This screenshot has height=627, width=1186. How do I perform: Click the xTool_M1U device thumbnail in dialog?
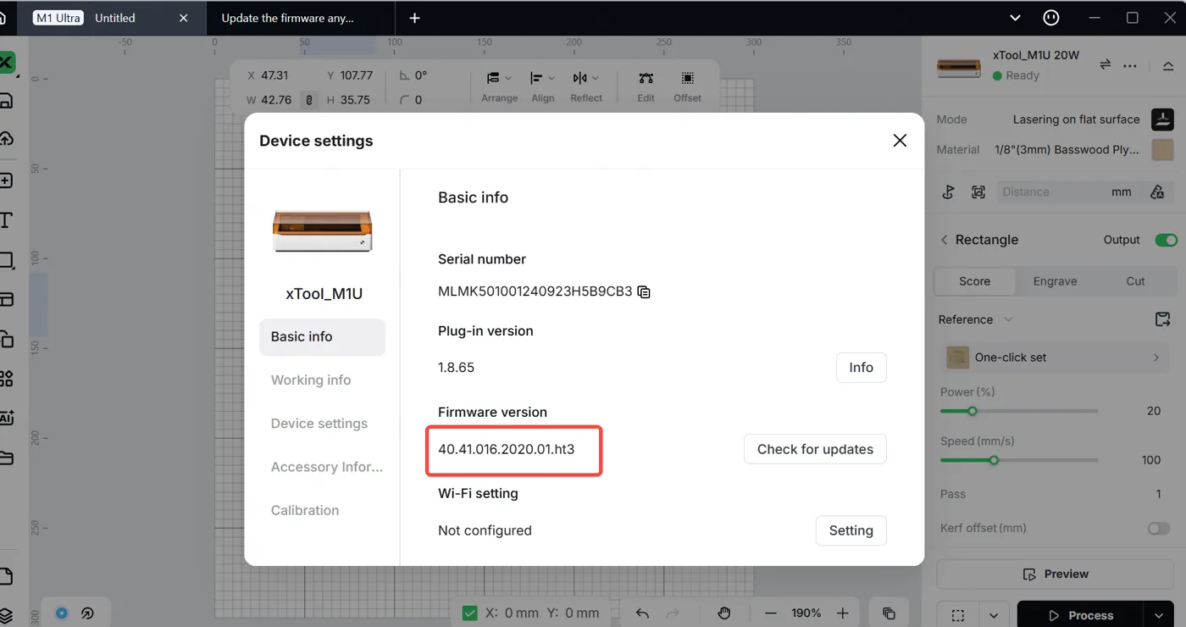click(x=323, y=230)
